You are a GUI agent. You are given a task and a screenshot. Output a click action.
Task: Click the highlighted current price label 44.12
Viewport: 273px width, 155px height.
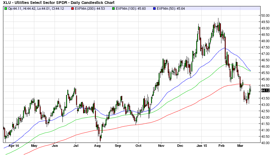pyautogui.click(x=265, y=91)
